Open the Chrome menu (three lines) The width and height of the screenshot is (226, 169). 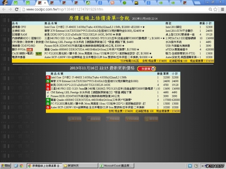(222, 10)
